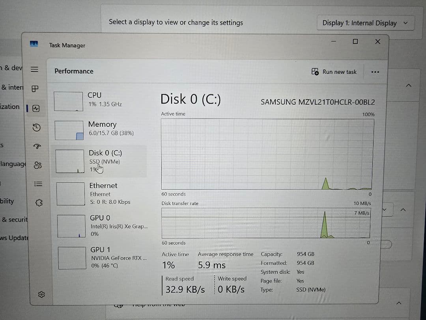Select the GPU 1 NVIDIA GeForce entry
Image resolution: width=426 pixels, height=320 pixels.
103,258
